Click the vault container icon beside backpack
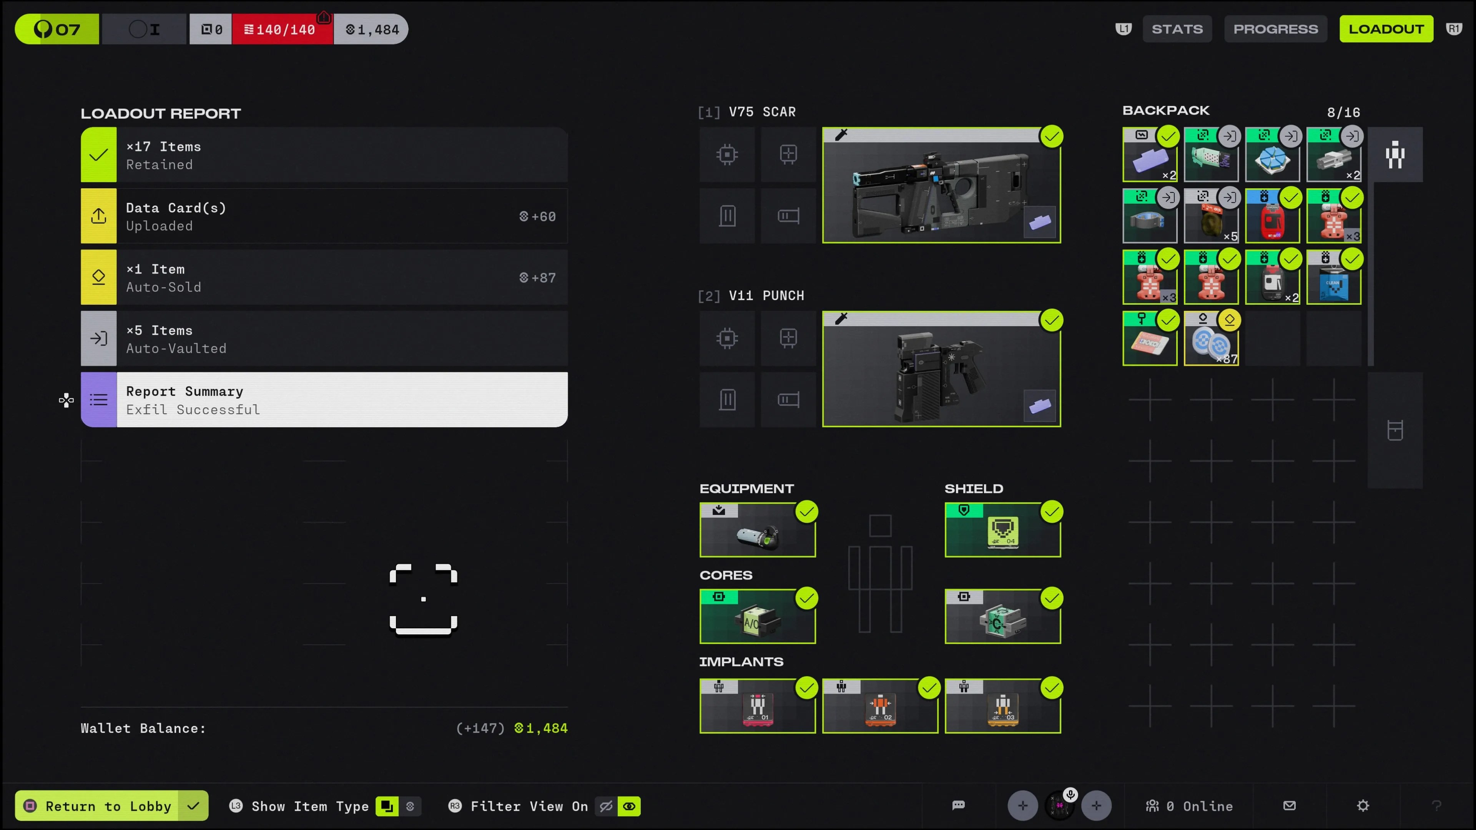The height and width of the screenshot is (830, 1476). coord(1395,430)
